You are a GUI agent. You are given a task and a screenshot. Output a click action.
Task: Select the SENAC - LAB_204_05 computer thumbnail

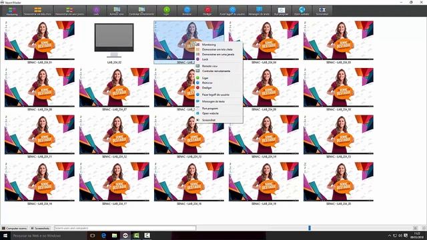338,40
